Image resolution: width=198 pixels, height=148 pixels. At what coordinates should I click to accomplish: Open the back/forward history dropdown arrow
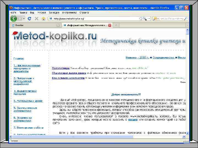pos(24,19)
